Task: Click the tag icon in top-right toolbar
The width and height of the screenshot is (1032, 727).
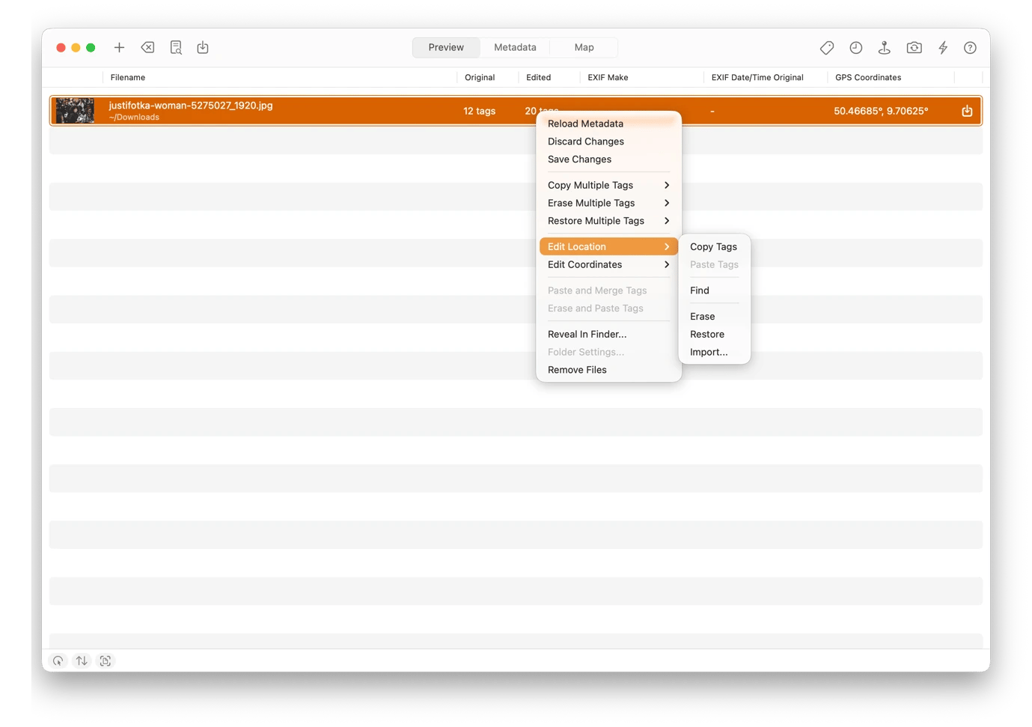Action: coord(827,47)
